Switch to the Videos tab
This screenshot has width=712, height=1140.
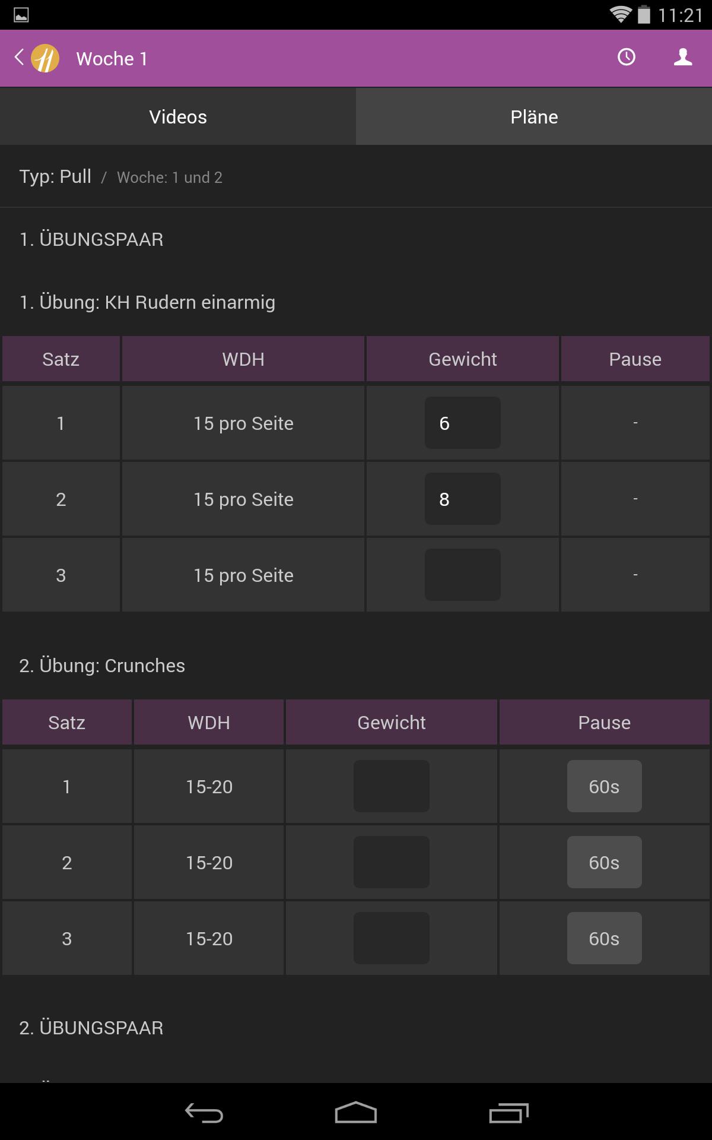(178, 117)
